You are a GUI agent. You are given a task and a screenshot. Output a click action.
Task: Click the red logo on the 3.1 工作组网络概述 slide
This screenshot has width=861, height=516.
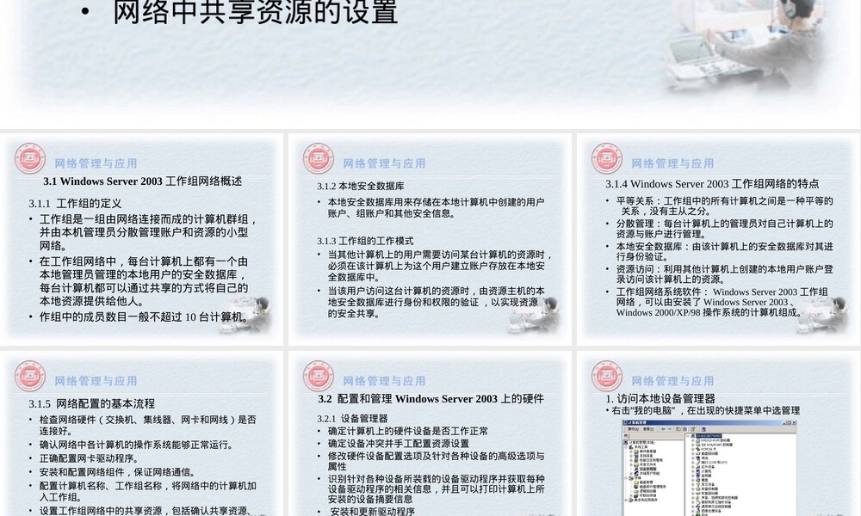coord(29,158)
